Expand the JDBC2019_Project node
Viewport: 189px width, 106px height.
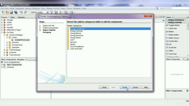click(2, 30)
